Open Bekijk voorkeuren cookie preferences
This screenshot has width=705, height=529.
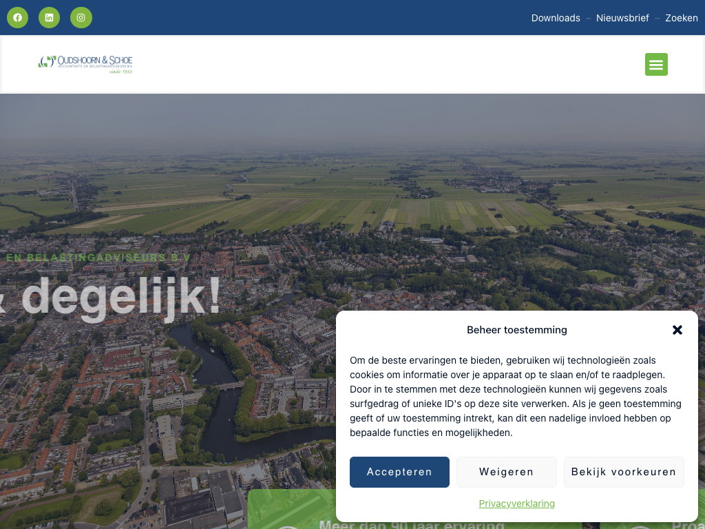pos(624,472)
